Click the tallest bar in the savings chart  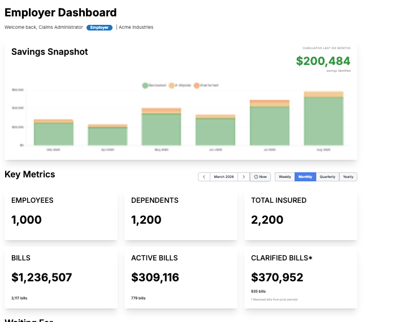pos(324,118)
